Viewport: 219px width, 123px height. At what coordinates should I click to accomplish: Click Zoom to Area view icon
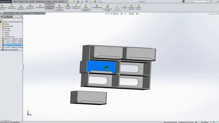pos(109,14)
